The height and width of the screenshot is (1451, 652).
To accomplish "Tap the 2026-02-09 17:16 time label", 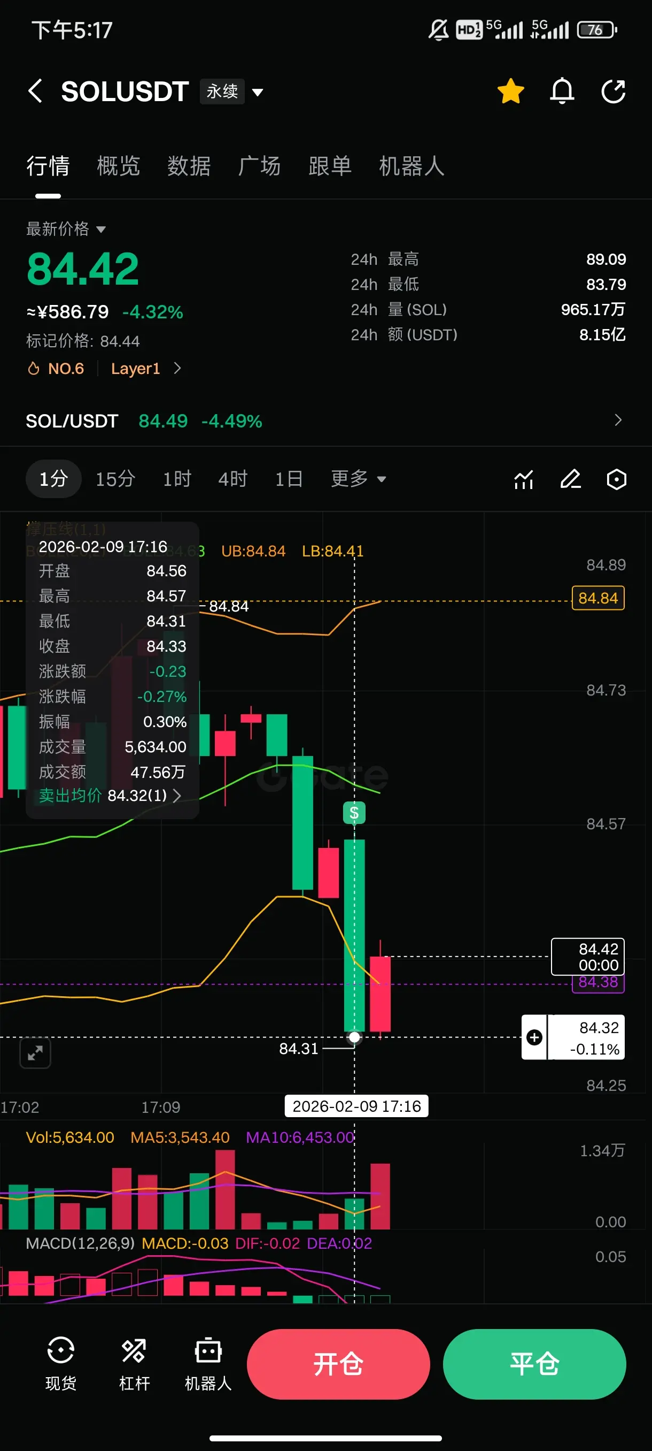I will click(x=356, y=1106).
